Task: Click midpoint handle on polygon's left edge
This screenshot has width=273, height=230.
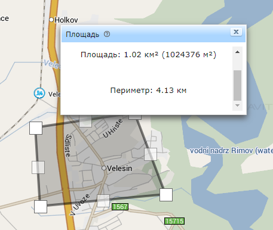Action: click(38, 167)
